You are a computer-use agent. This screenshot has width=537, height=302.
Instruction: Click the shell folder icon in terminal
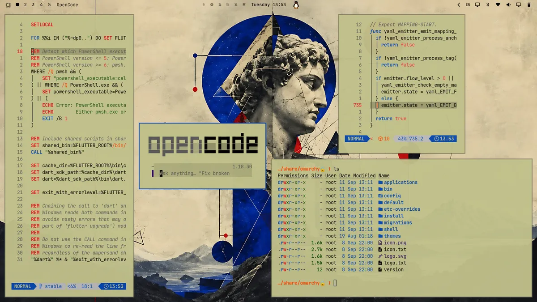(380, 229)
